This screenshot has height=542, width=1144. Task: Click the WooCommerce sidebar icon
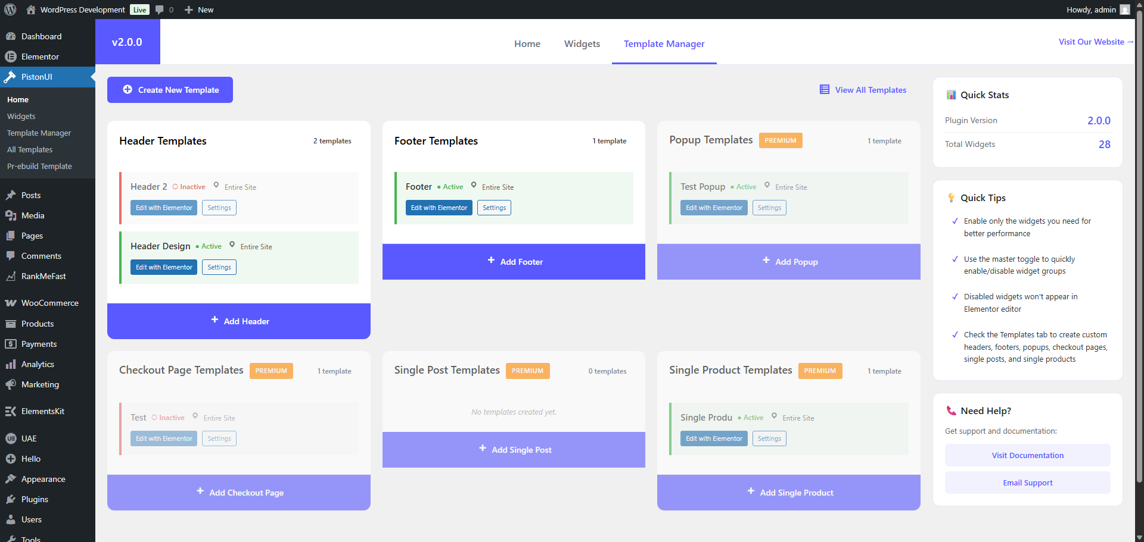(x=11, y=303)
